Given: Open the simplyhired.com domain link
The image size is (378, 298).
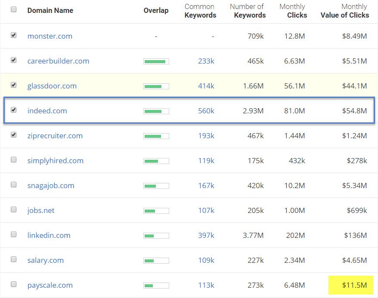Looking at the screenshot, I should (56, 161).
